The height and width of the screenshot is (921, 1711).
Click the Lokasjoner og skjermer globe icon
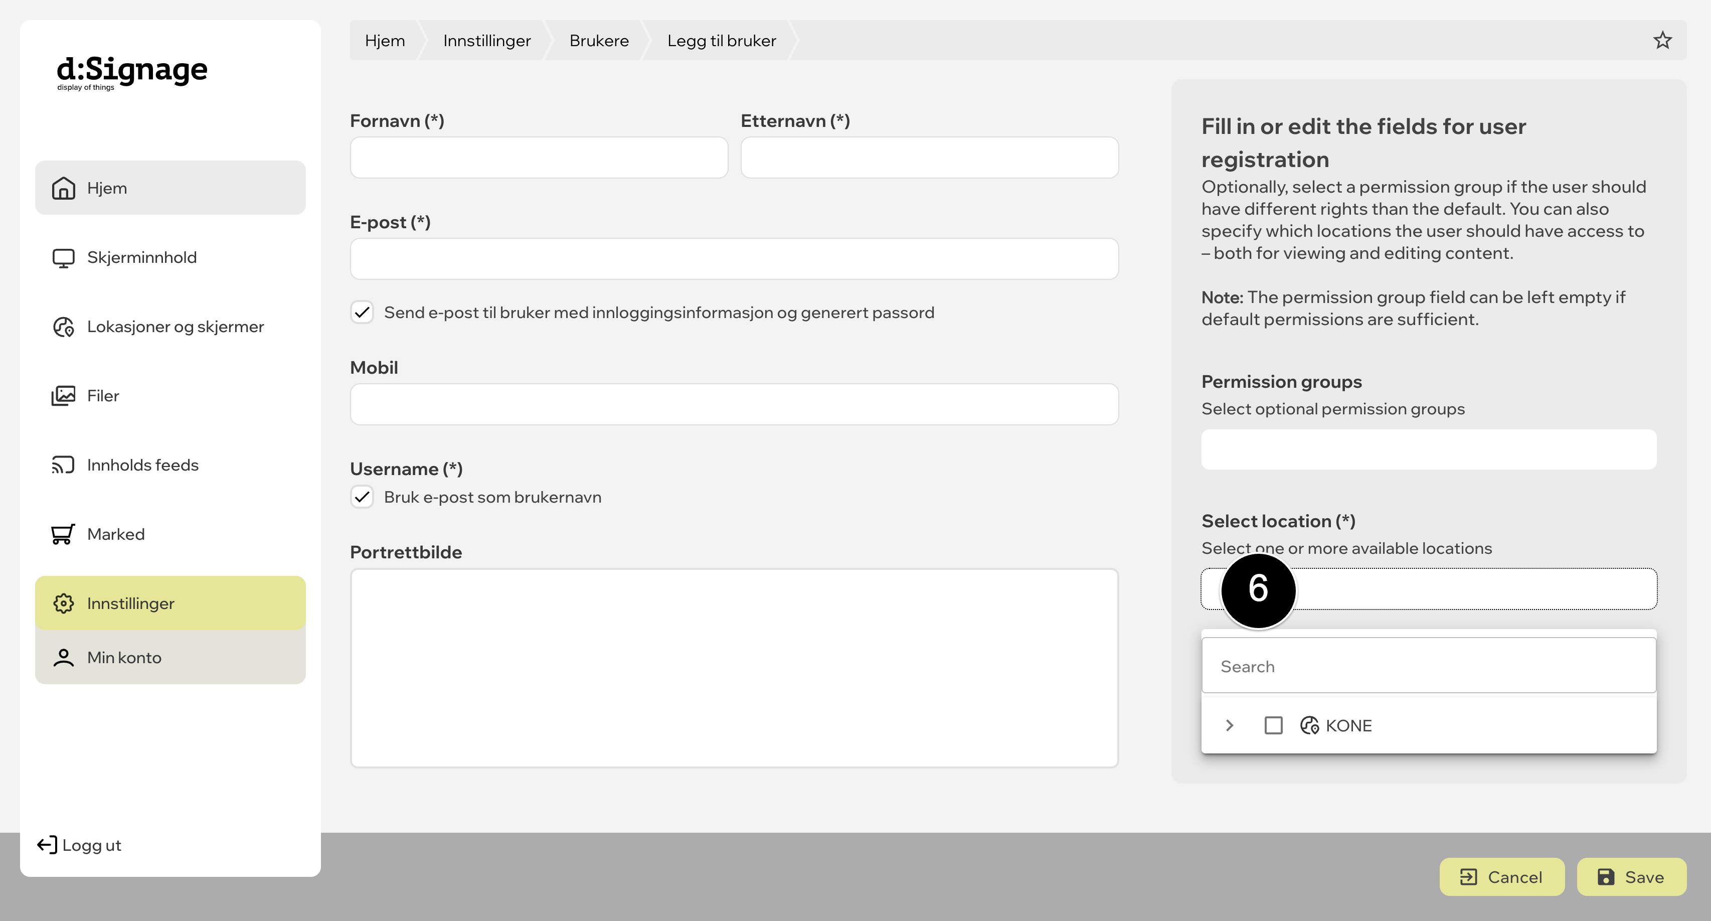tap(63, 327)
